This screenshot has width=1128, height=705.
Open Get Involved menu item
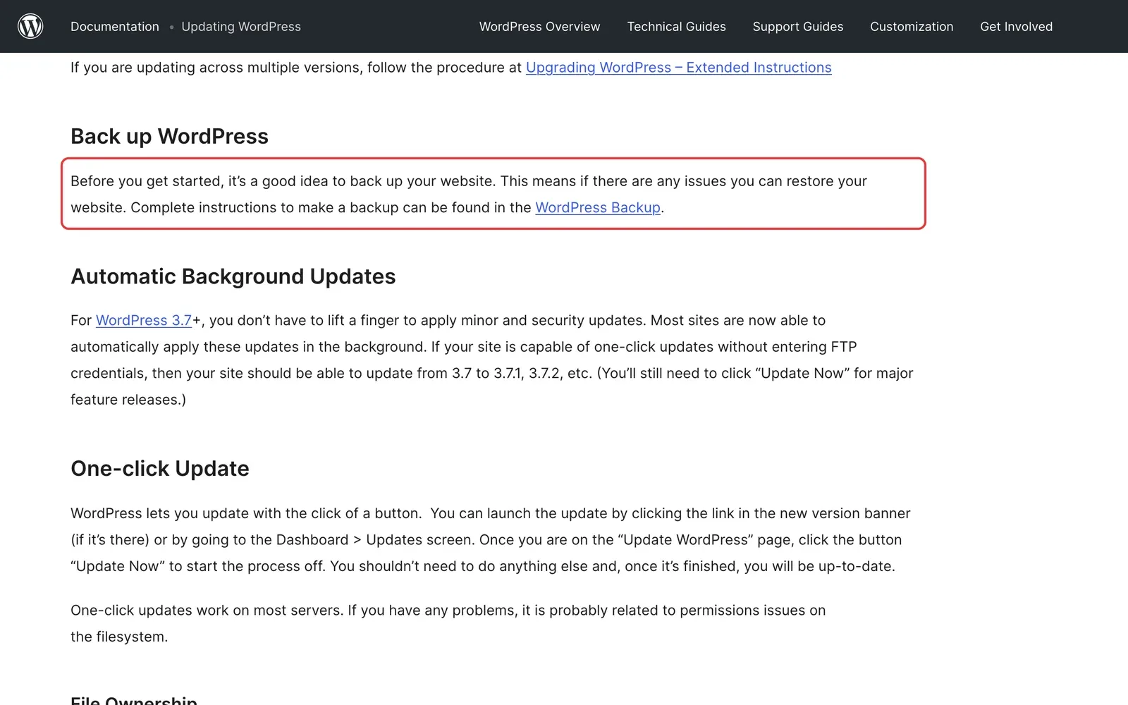[x=1016, y=27]
